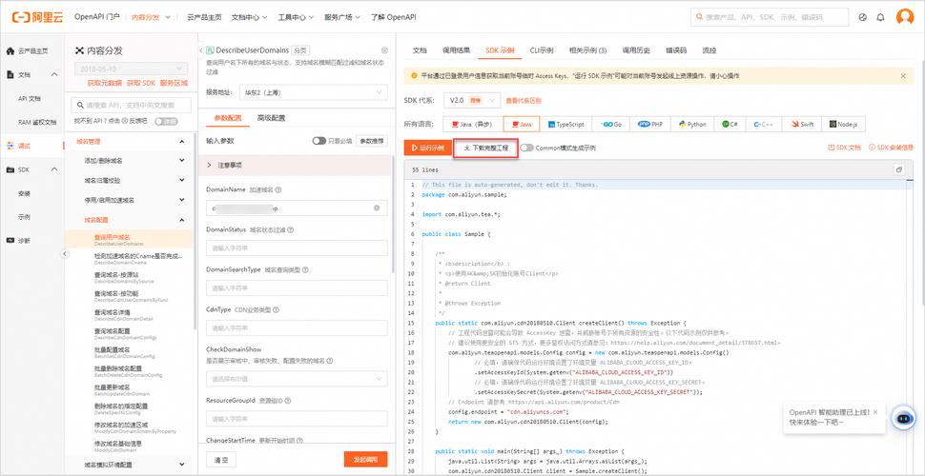
Task: Select Python language option
Action: pos(692,125)
